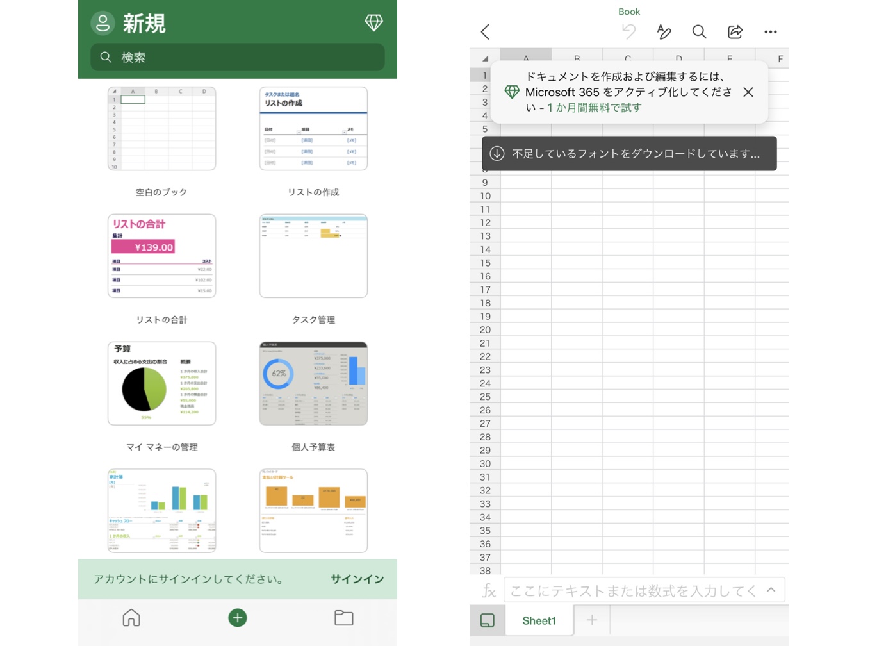Open the text formatting pen icon
870x646 pixels.
coord(664,31)
